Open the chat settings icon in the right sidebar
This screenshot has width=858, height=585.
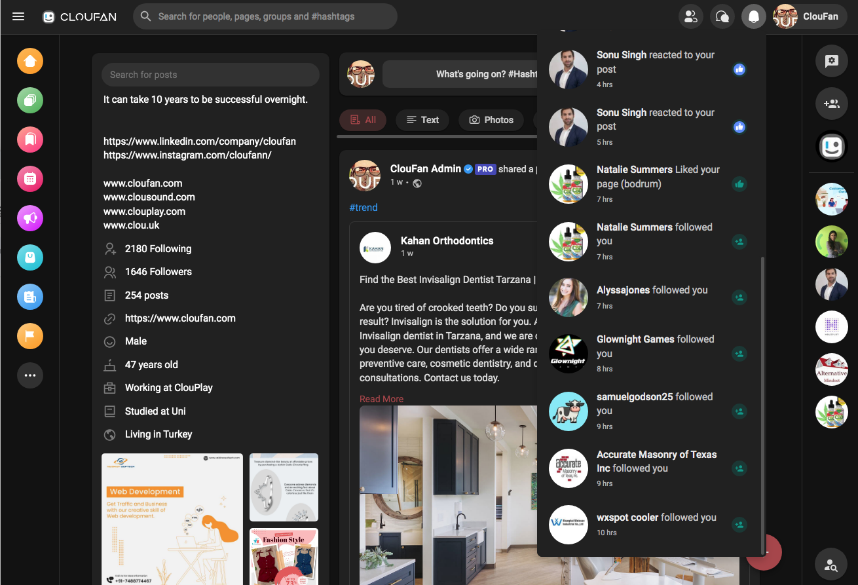[x=832, y=61]
